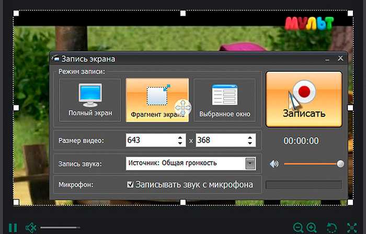The width and height of the screenshot is (366, 234).
Task: Click the bottom-left selection corner handle
Action: tap(16, 202)
